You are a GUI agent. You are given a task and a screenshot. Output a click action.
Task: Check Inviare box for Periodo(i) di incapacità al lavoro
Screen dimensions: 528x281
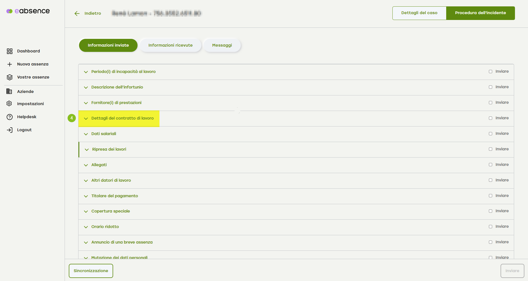[491, 72]
